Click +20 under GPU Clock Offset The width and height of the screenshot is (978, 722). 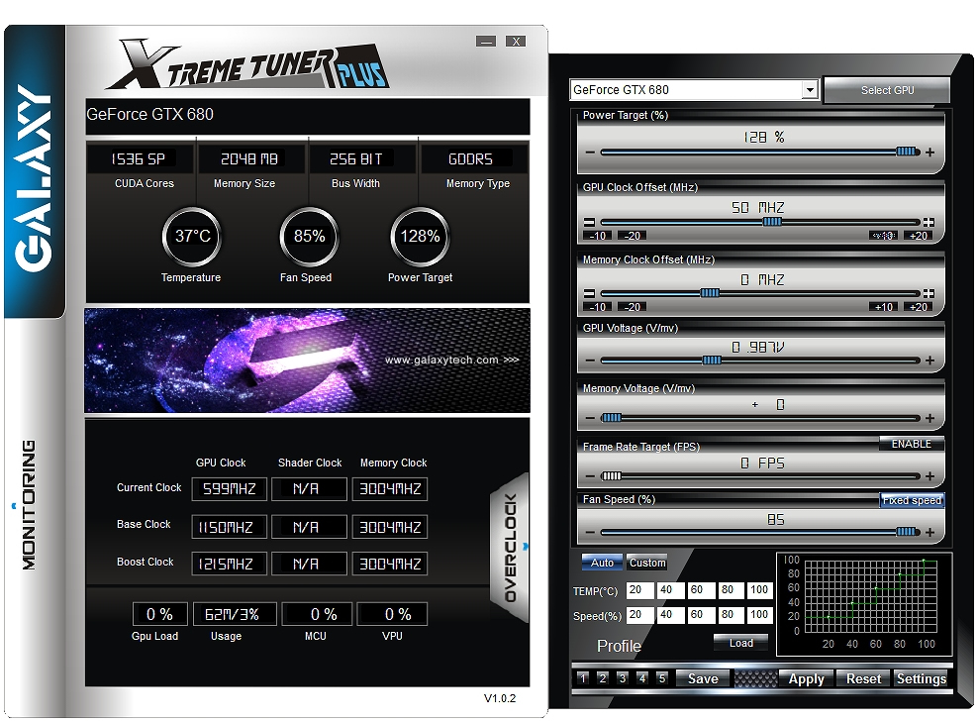[919, 236]
